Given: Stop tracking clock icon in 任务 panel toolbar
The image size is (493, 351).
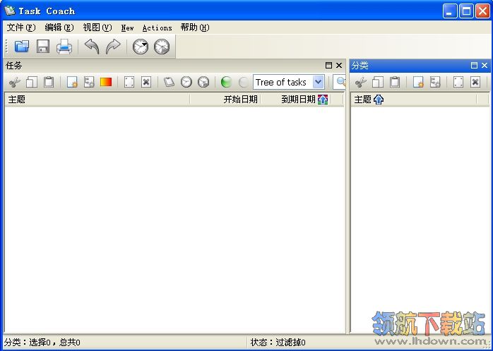Looking at the screenshot, I should click(203, 83).
